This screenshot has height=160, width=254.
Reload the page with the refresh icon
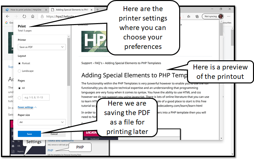24,16
